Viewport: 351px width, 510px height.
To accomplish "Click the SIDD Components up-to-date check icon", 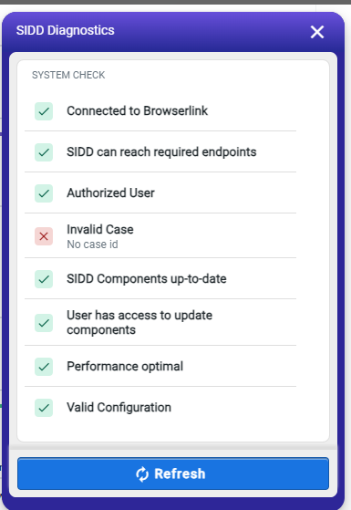I will point(44,279).
